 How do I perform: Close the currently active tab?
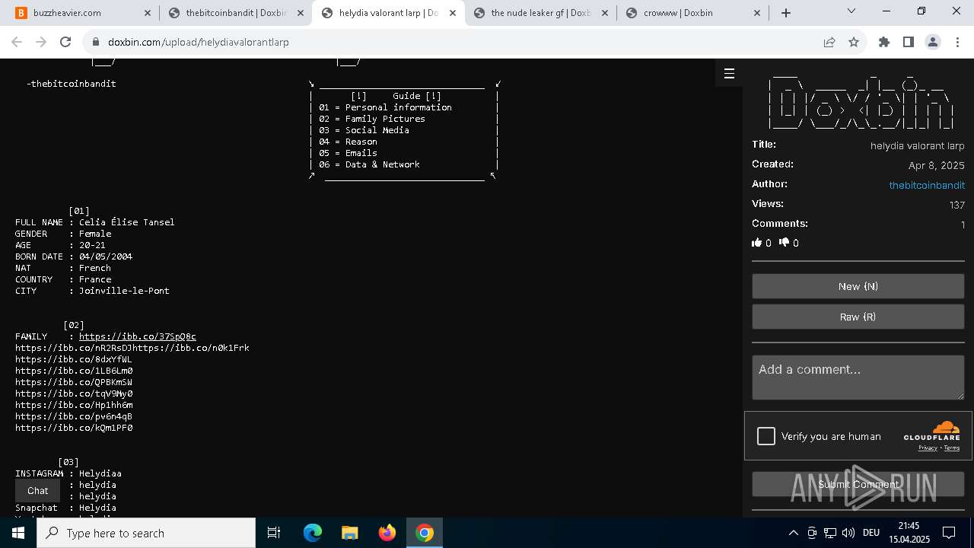click(x=453, y=13)
